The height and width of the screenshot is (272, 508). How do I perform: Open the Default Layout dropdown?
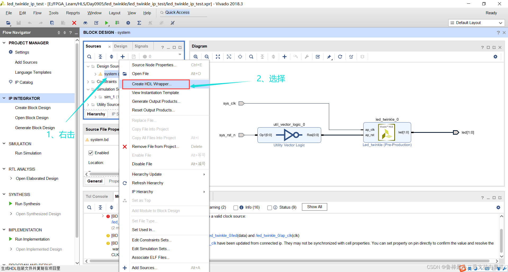[x=476, y=23]
